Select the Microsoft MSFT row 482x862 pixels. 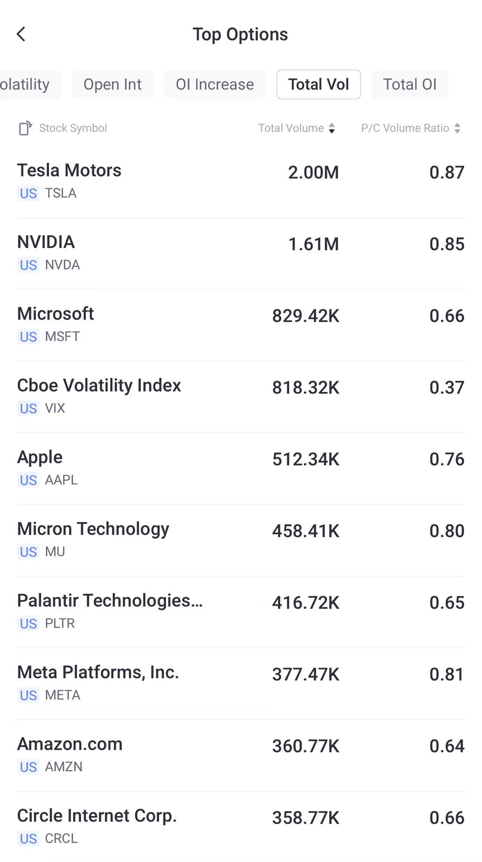pos(241,324)
